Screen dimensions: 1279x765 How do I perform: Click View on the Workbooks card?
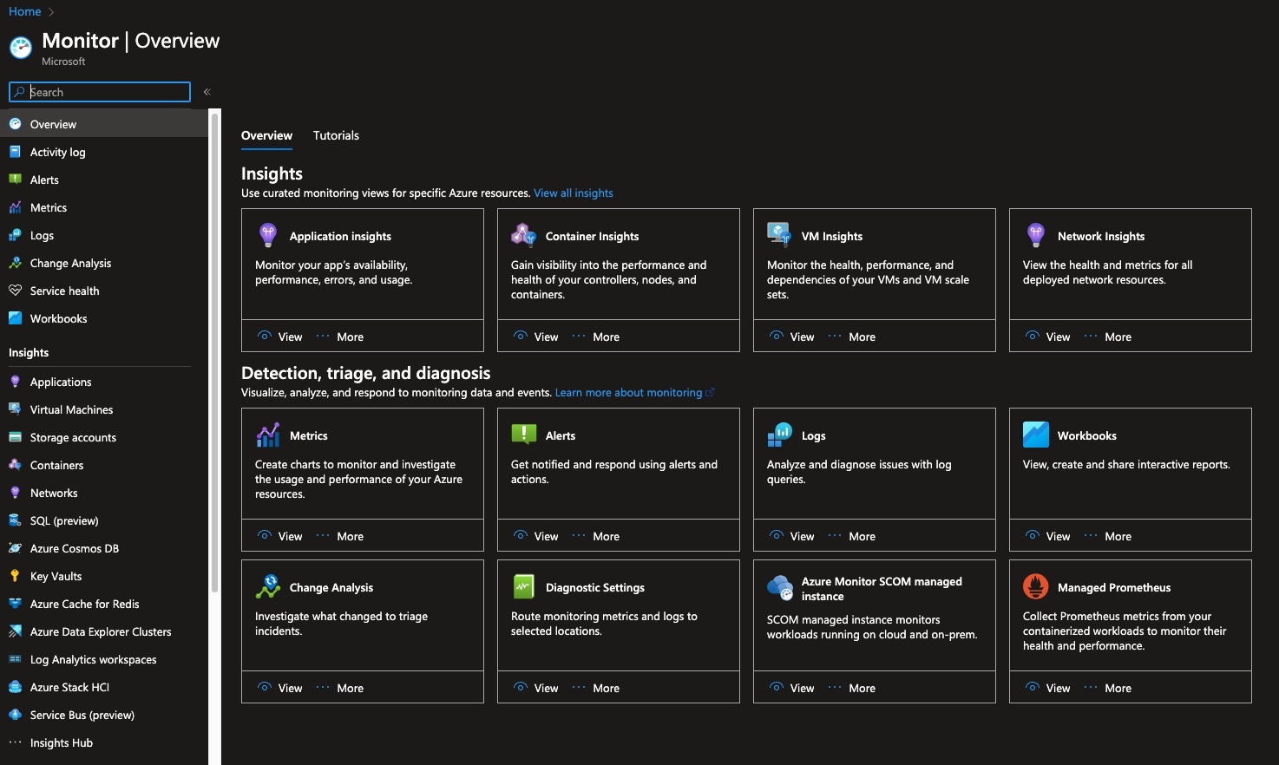click(1048, 536)
